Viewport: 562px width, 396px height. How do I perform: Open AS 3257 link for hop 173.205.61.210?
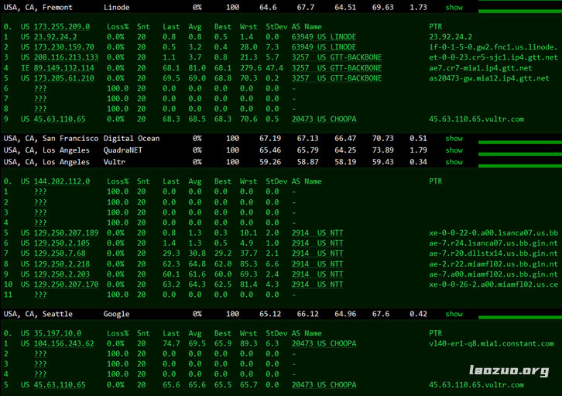click(x=302, y=78)
